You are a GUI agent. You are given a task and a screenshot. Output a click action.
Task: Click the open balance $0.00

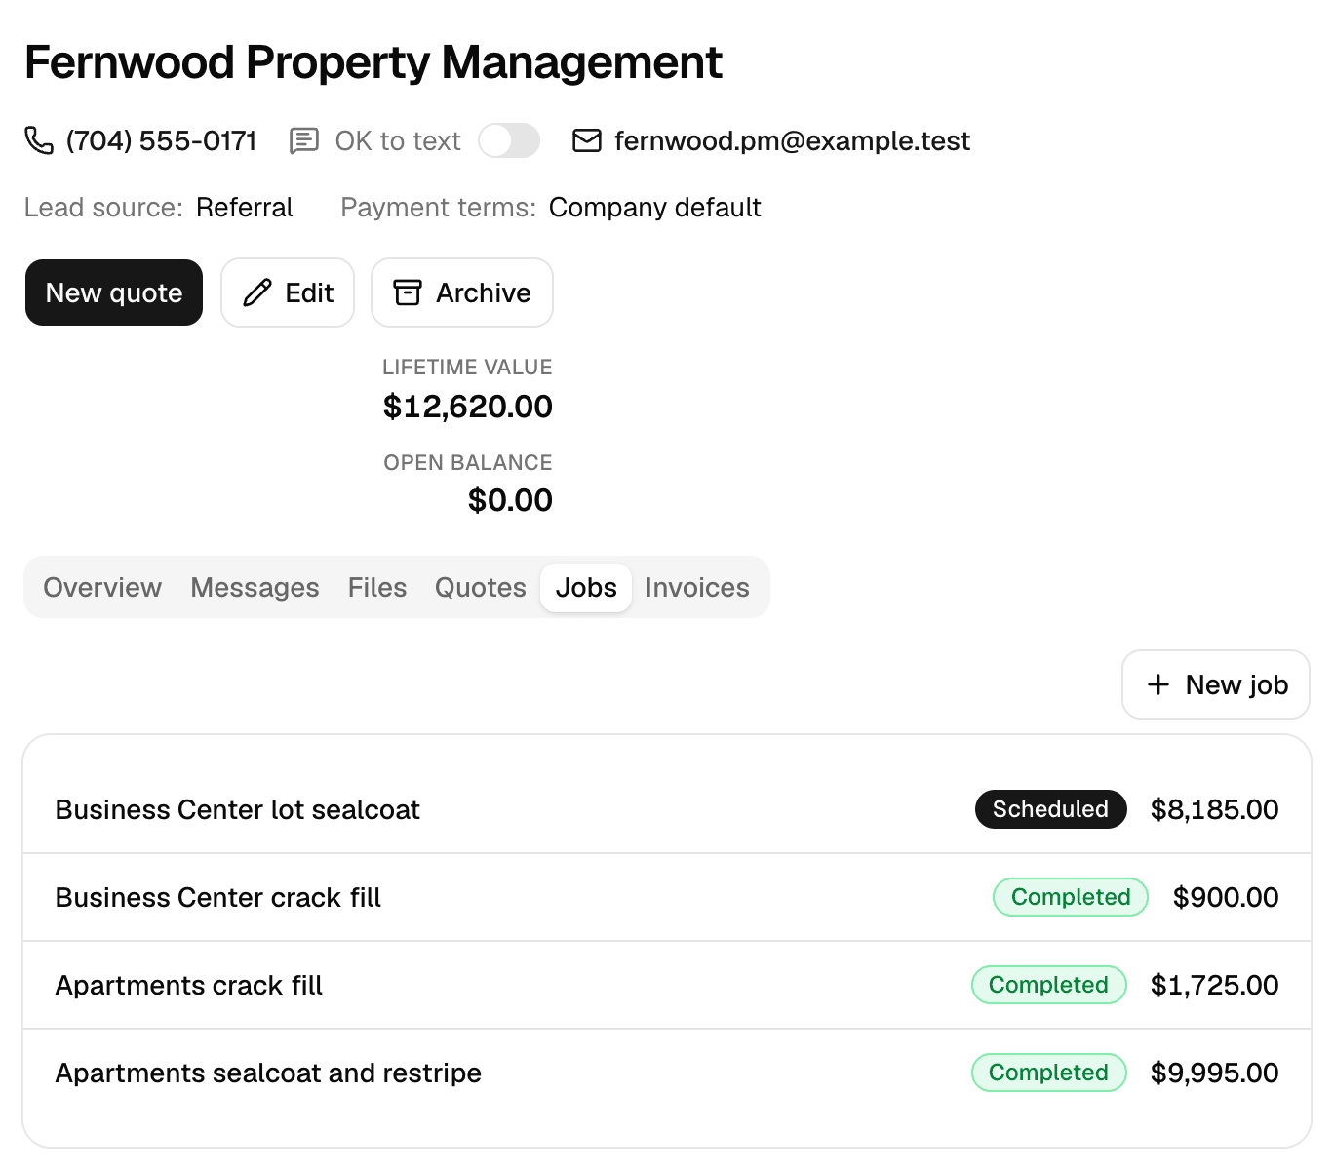(510, 500)
